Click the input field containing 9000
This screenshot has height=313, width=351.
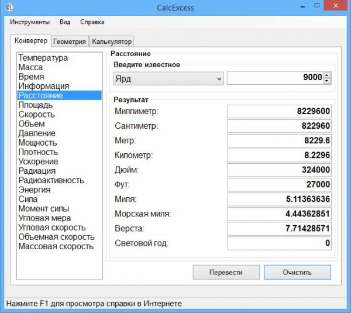pos(275,78)
